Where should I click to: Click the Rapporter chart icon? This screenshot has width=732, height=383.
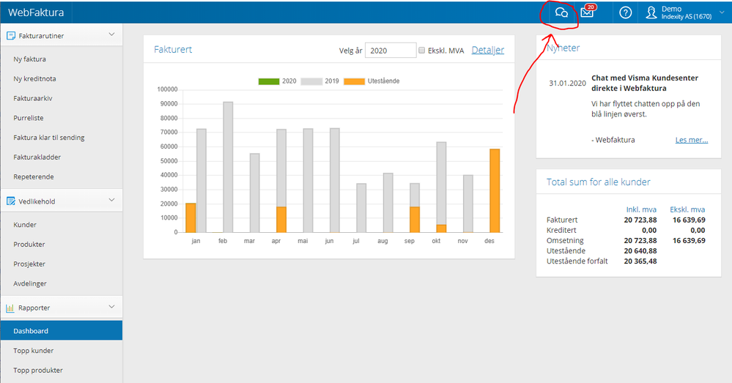pos(10,308)
